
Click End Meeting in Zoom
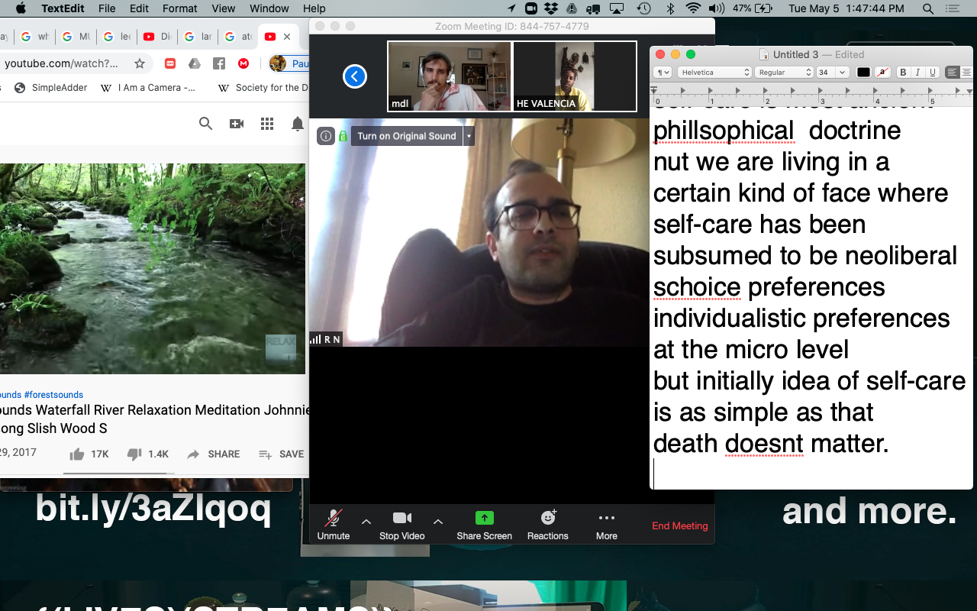point(679,526)
